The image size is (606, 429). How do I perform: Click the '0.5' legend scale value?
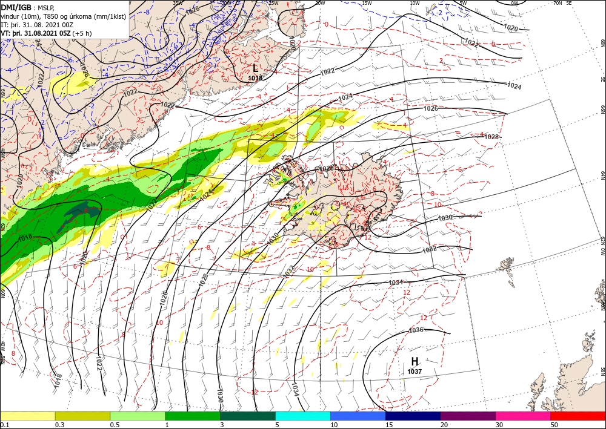click(115, 425)
